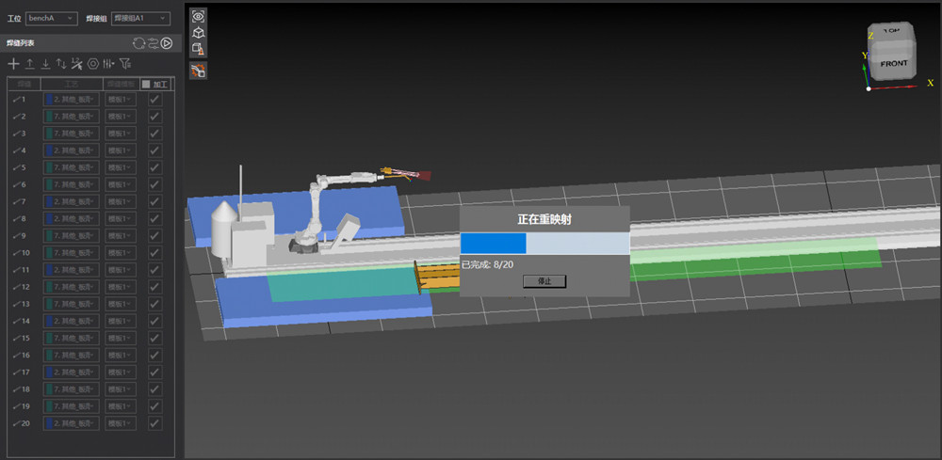
Task: Uncheck the 加工 checkbox for weld seam 10
Action: (155, 253)
